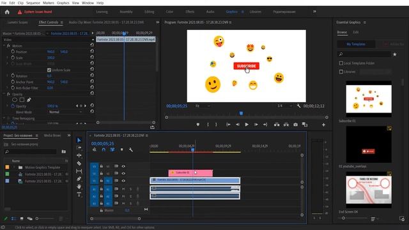409x230 pixels.
Task: Click the My Templates button
Action: coord(356,44)
